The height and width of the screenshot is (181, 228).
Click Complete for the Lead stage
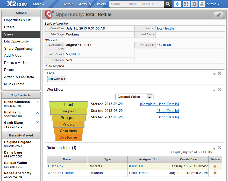148,104
